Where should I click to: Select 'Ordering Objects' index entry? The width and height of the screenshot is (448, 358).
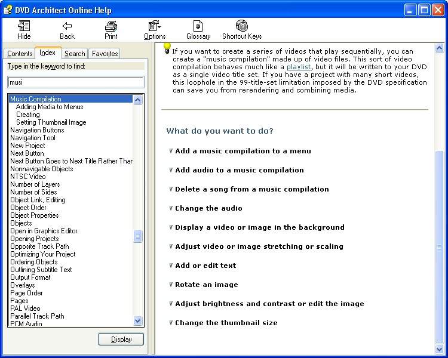(x=34, y=262)
